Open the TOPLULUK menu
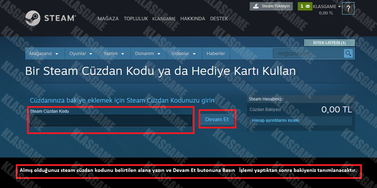This screenshot has width=377, height=188. 136,19
